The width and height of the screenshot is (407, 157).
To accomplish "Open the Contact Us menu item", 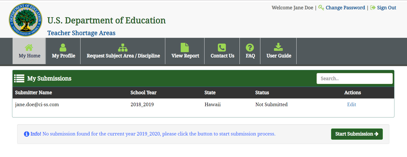I will (222, 56).
